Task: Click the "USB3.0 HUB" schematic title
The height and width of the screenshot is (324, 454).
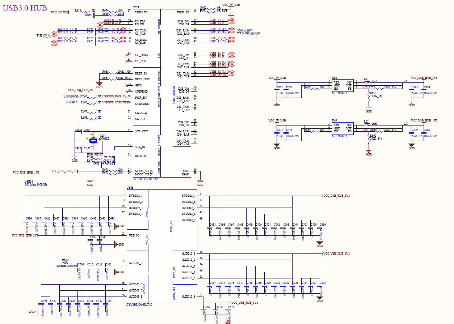Action: pyautogui.click(x=25, y=8)
